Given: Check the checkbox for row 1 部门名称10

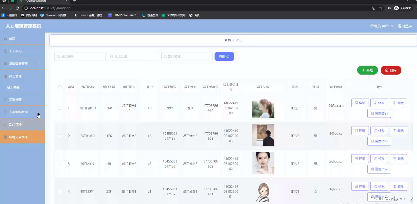Looking at the screenshot, I should [60, 108].
